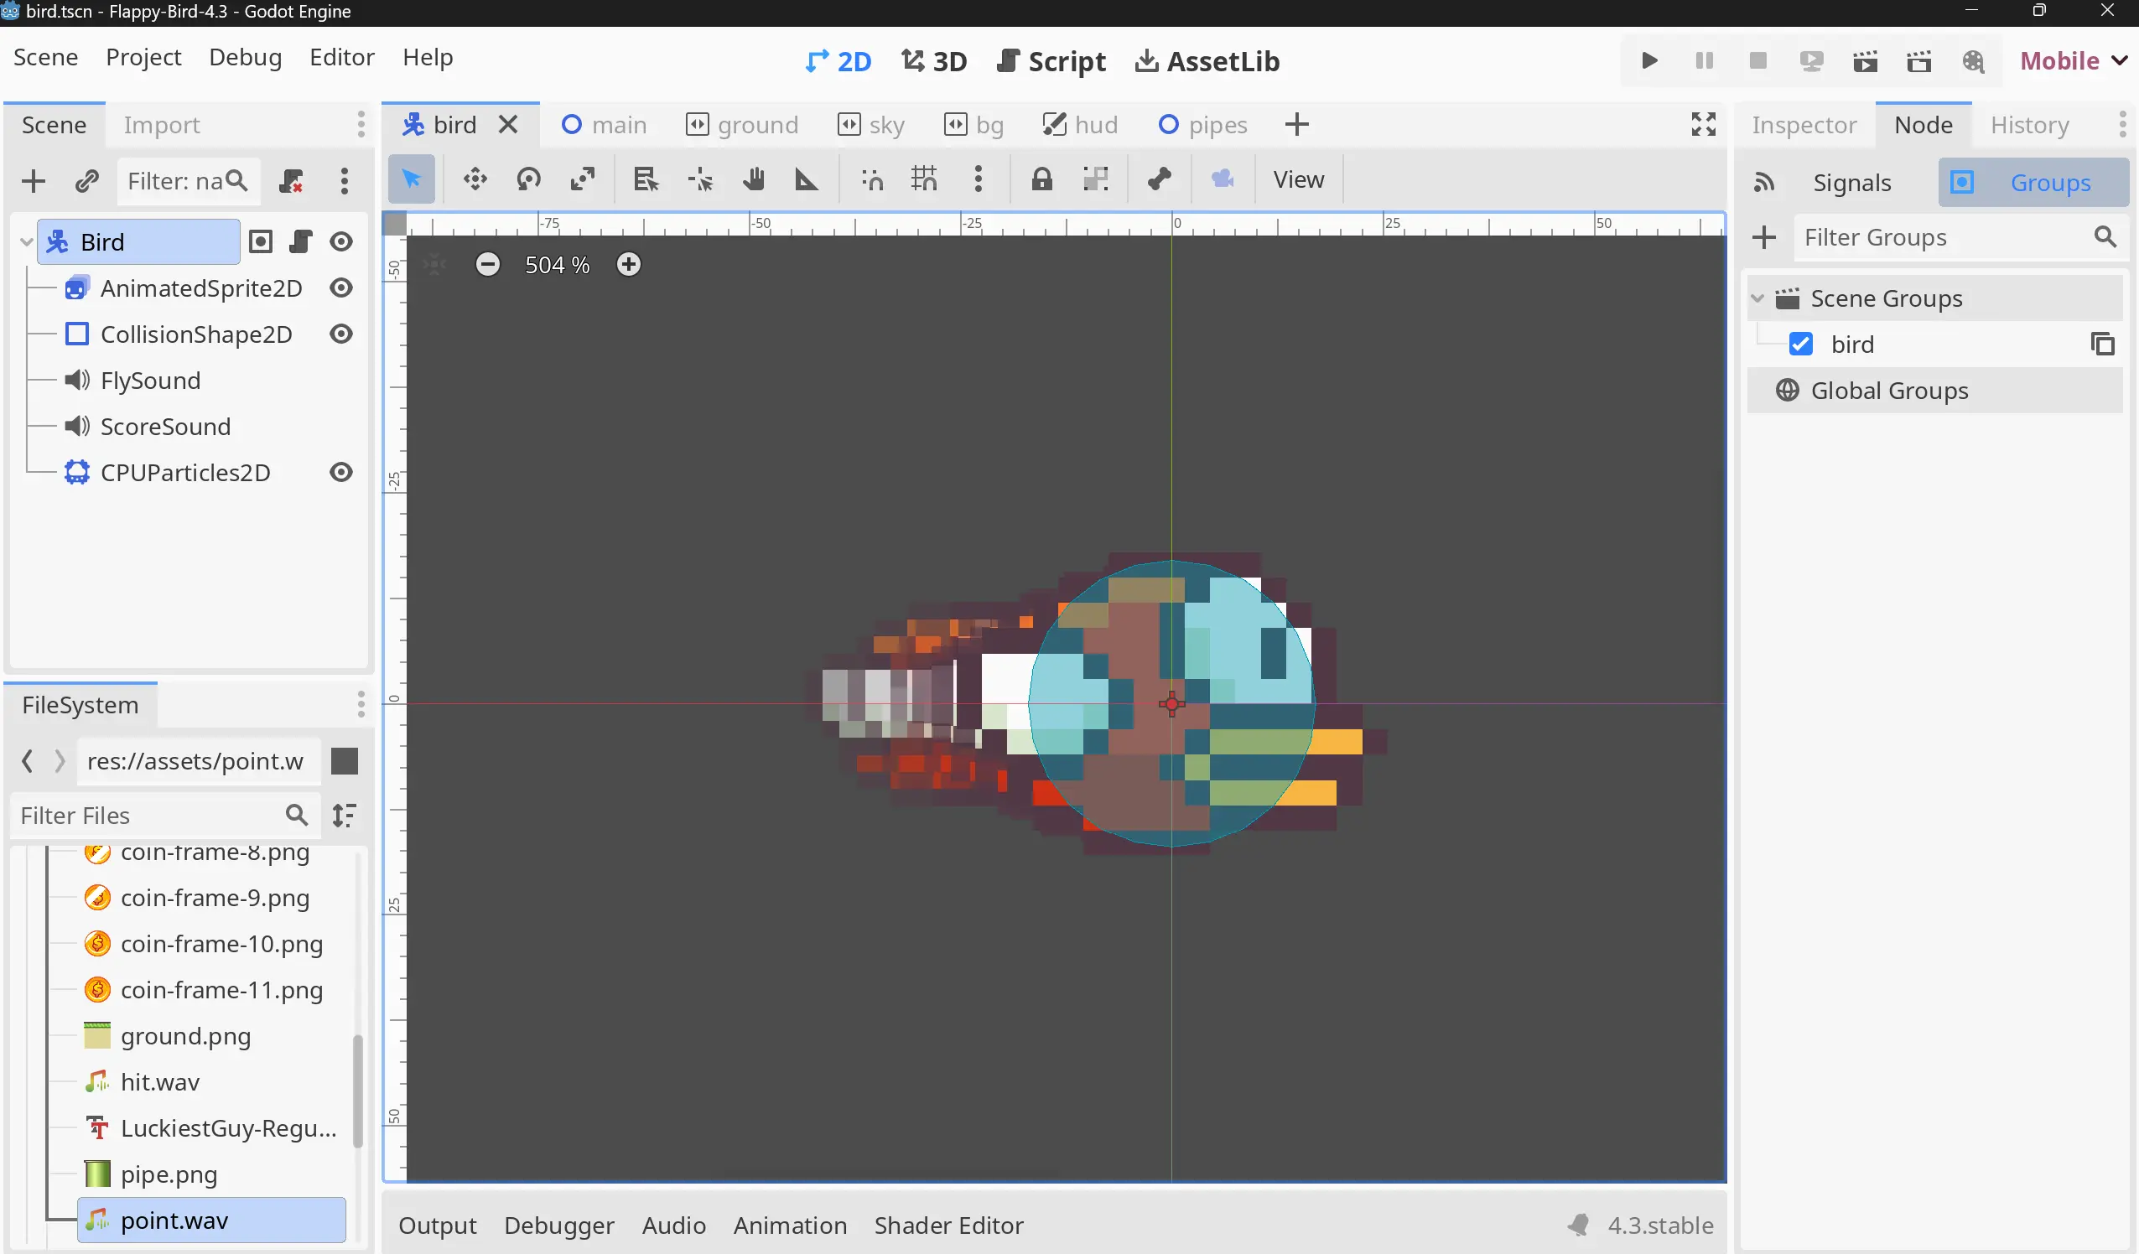Open FileSystem dock options menu

pyautogui.click(x=361, y=705)
